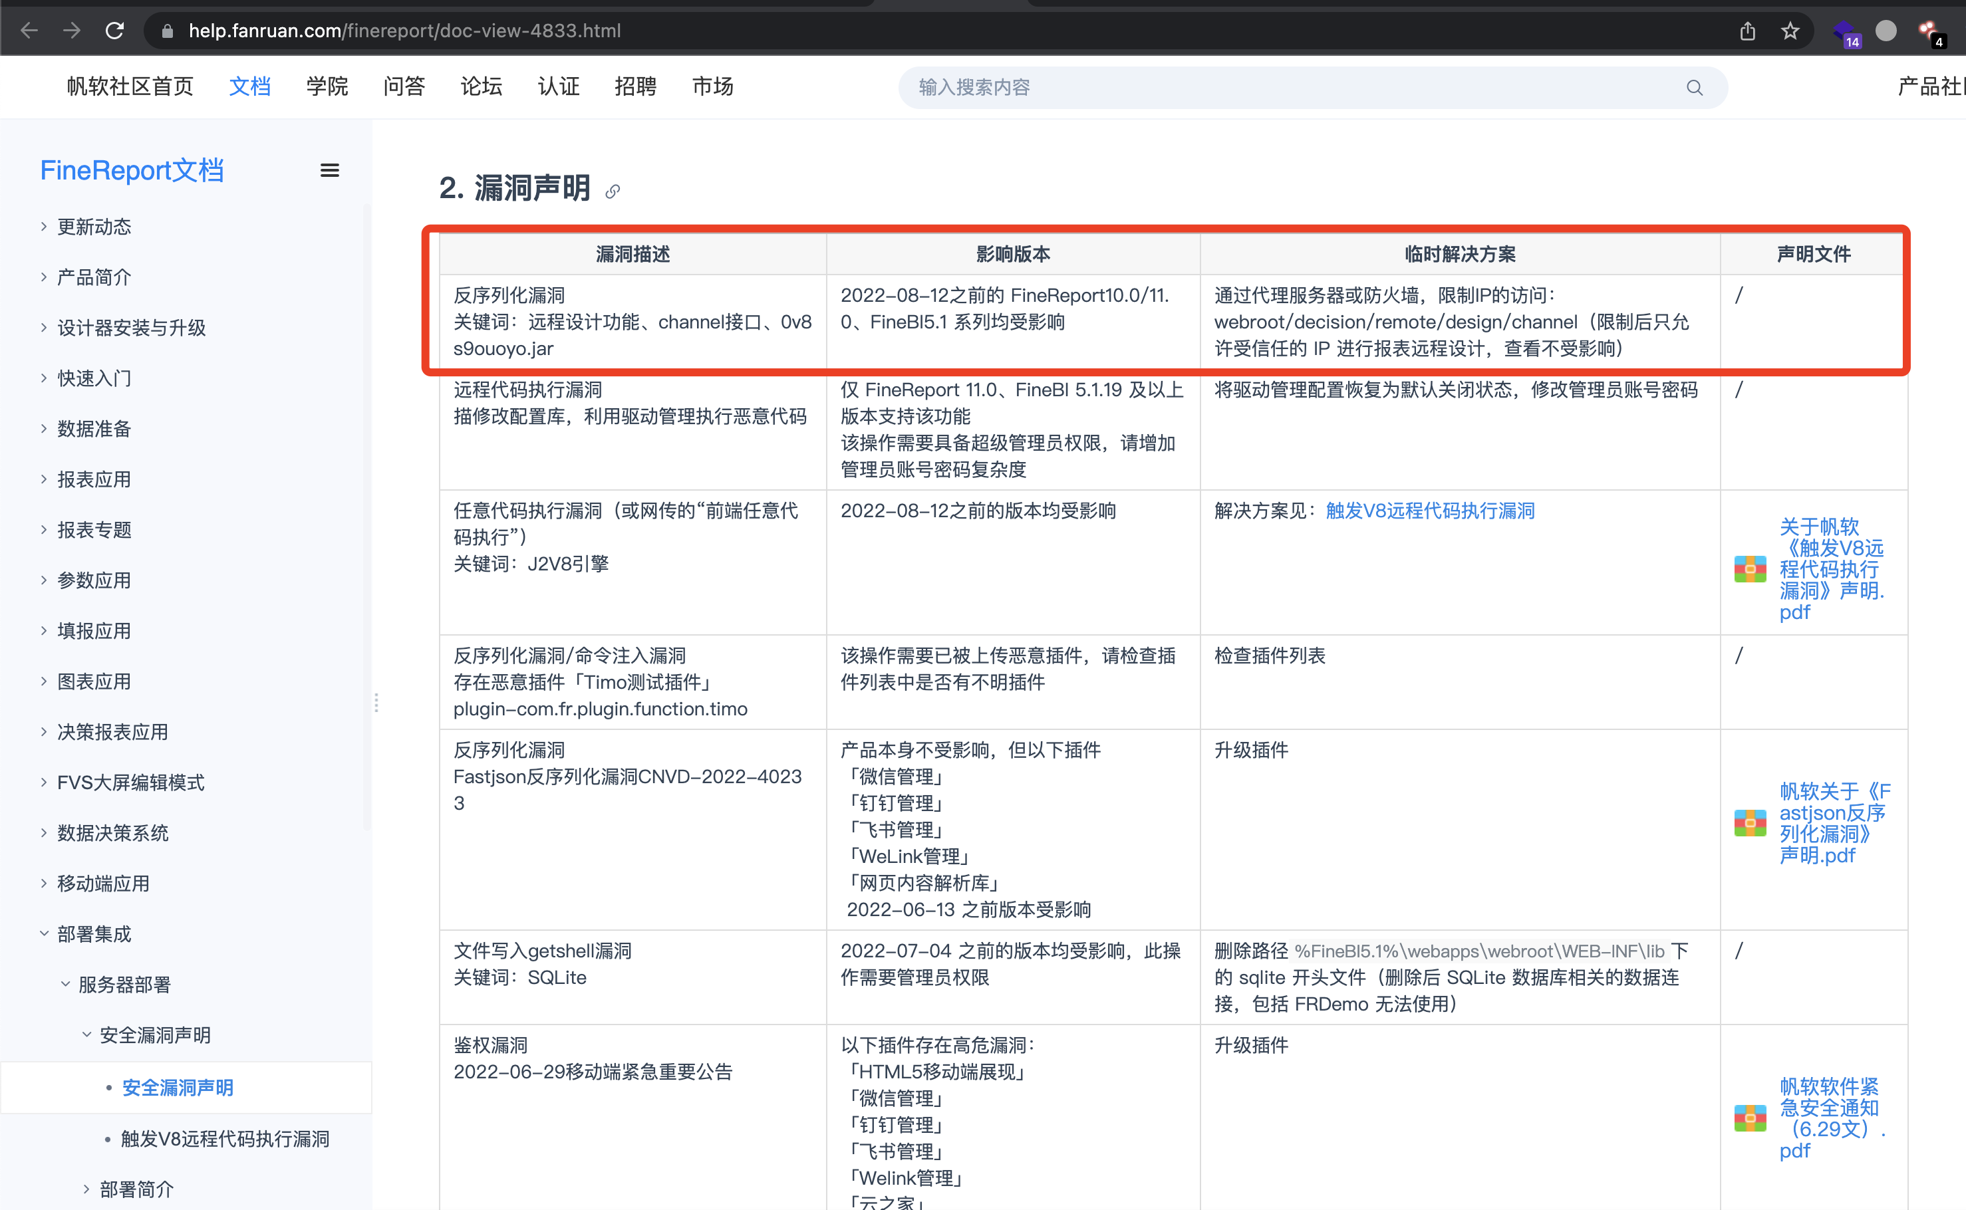1966x1210 pixels.
Task: Click the 漏洞描述 column header
Action: click(x=632, y=254)
